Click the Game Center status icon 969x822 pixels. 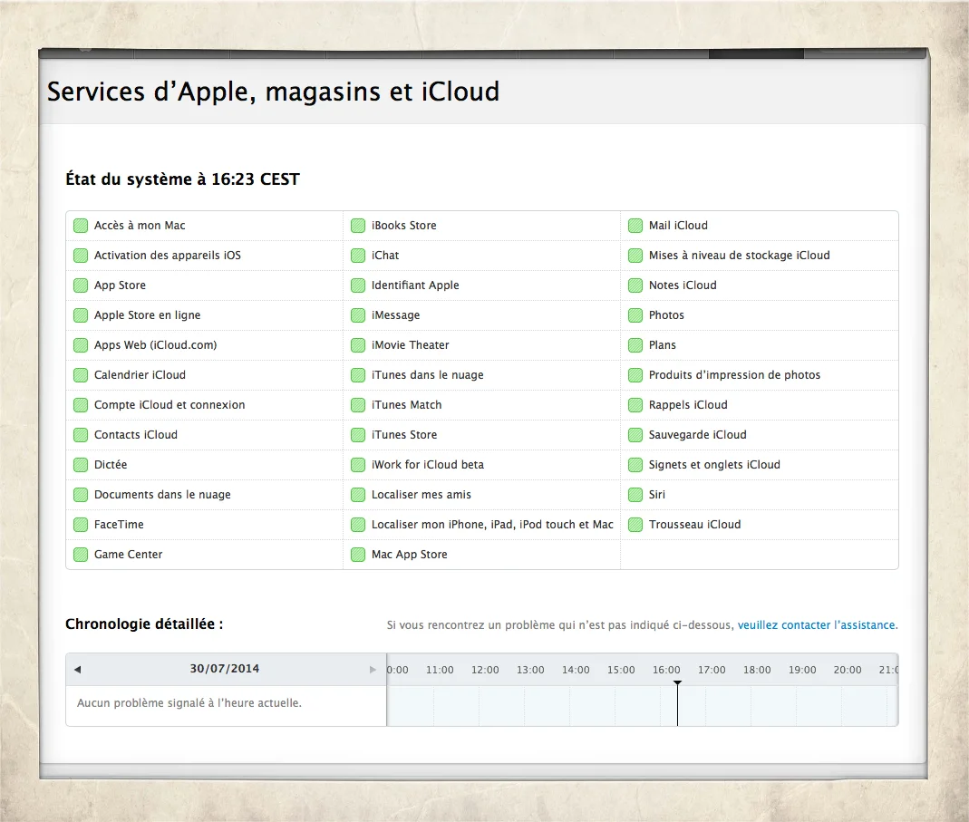click(x=81, y=555)
